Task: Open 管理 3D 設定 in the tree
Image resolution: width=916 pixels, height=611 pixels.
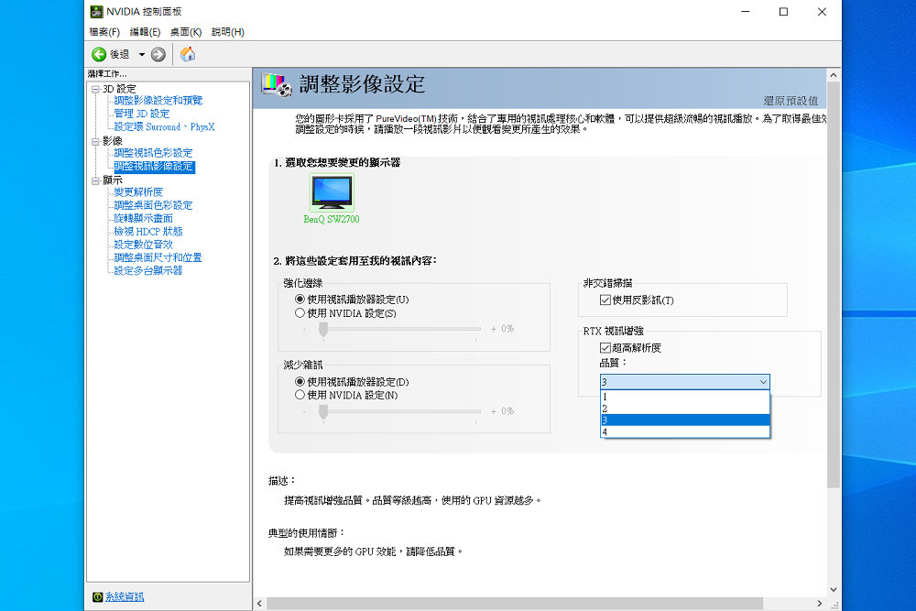Action: (141, 114)
